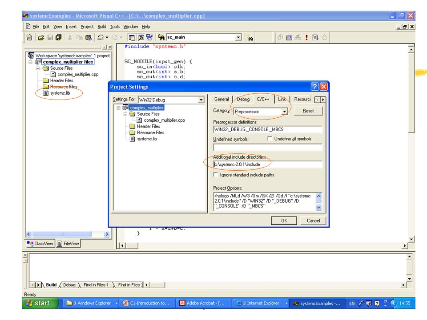427x320 pixels.
Task: Open the Category Preprocessor dropdown
Action: tap(284, 111)
